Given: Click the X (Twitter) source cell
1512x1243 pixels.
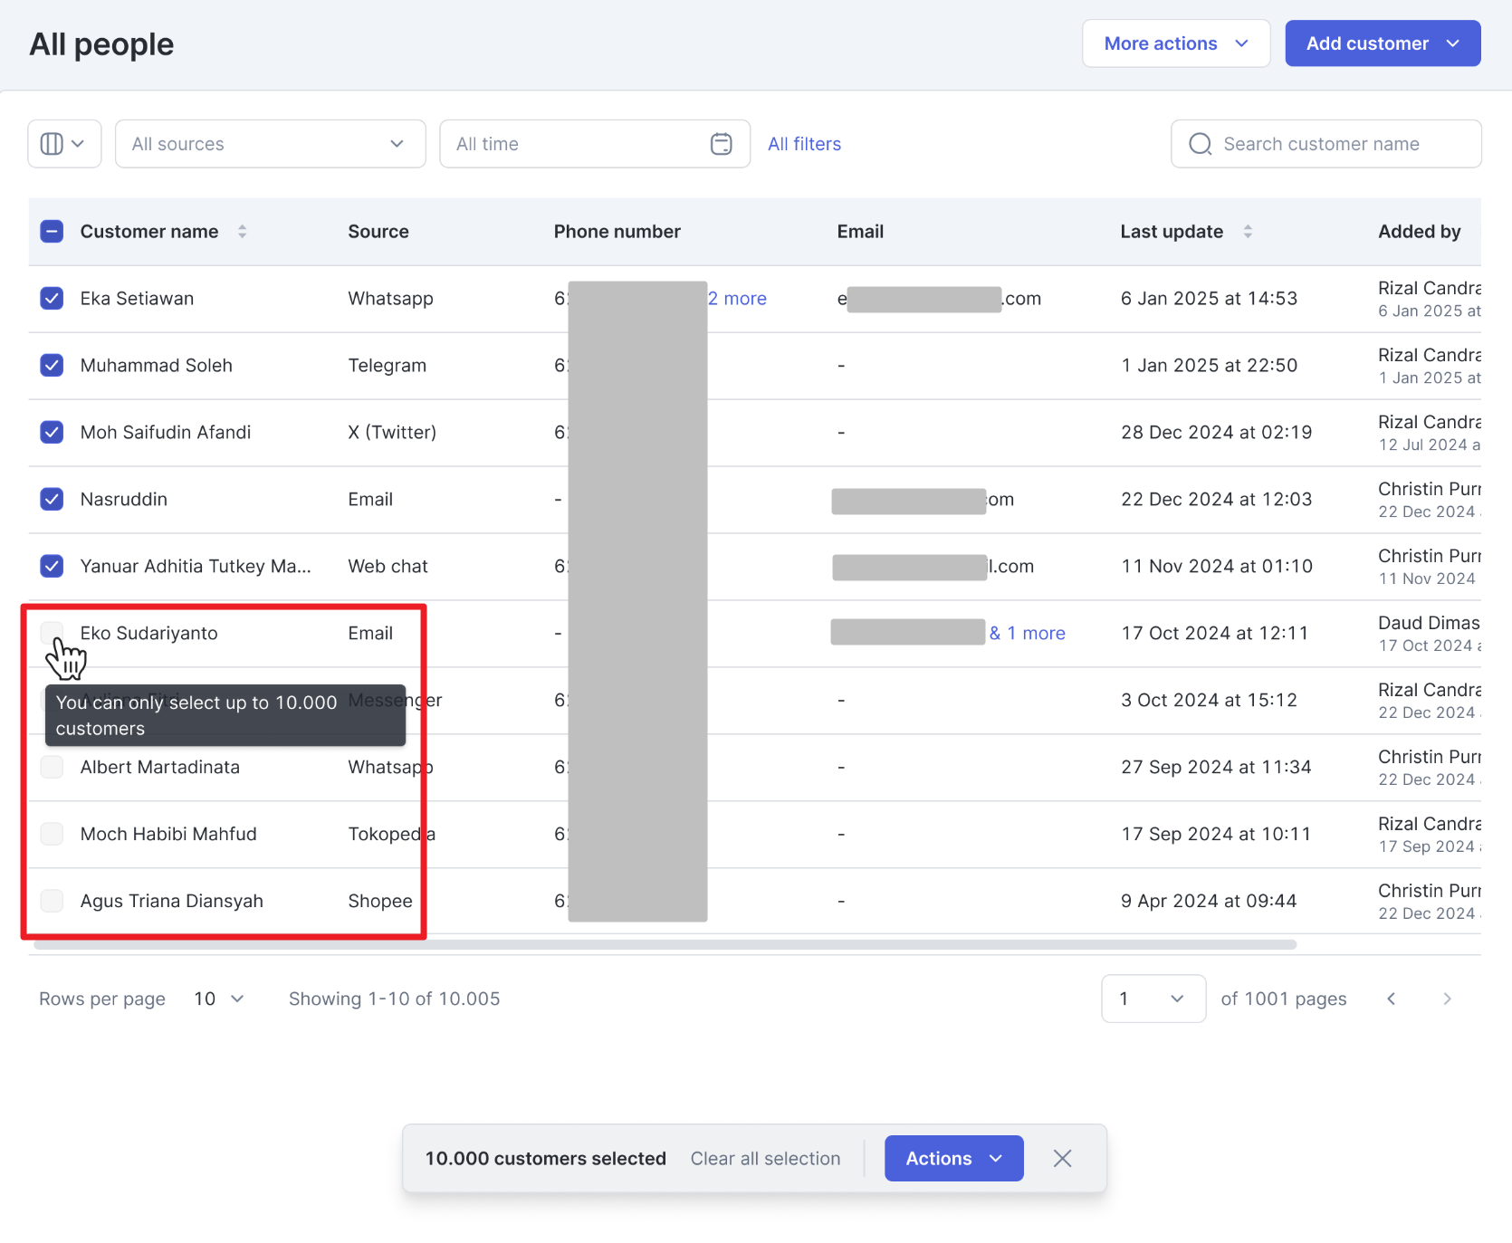Looking at the screenshot, I should point(392,433).
